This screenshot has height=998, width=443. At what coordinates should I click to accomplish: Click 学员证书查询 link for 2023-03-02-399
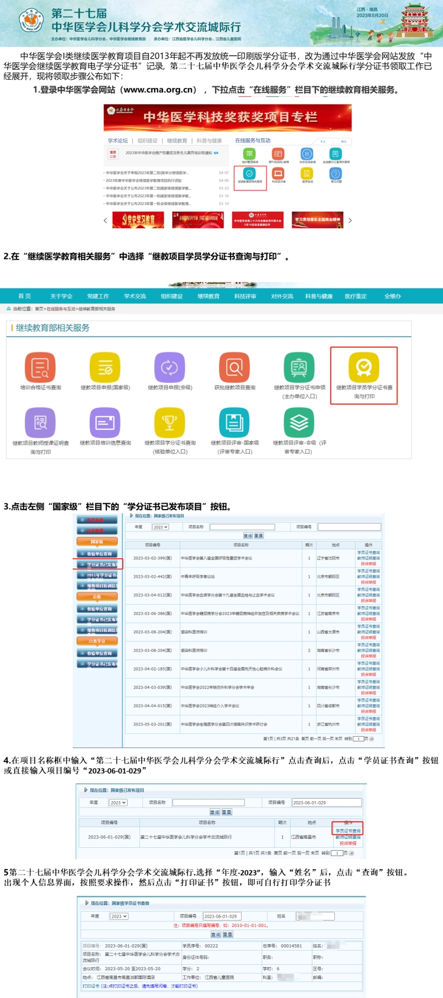(369, 553)
